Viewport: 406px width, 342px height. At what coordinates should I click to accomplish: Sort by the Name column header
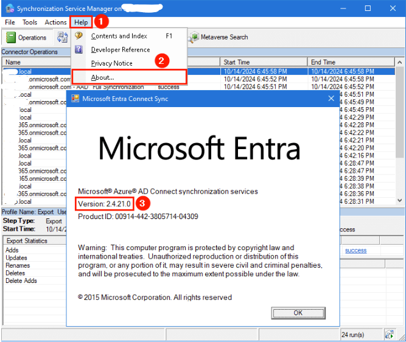37,62
